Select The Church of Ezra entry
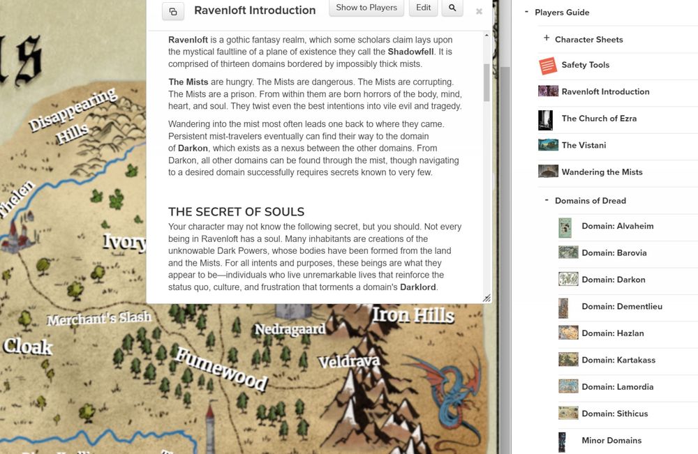Screen dimensions: 698x454 click(x=599, y=119)
